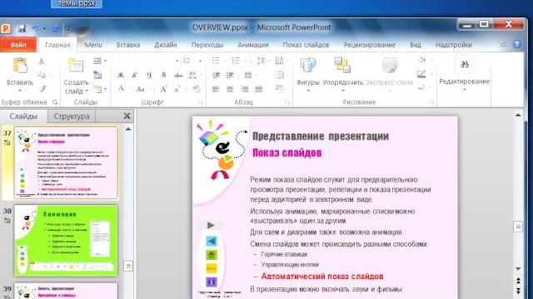Switch to the Вставка tab
This screenshot has width=533, height=299.
[127, 45]
